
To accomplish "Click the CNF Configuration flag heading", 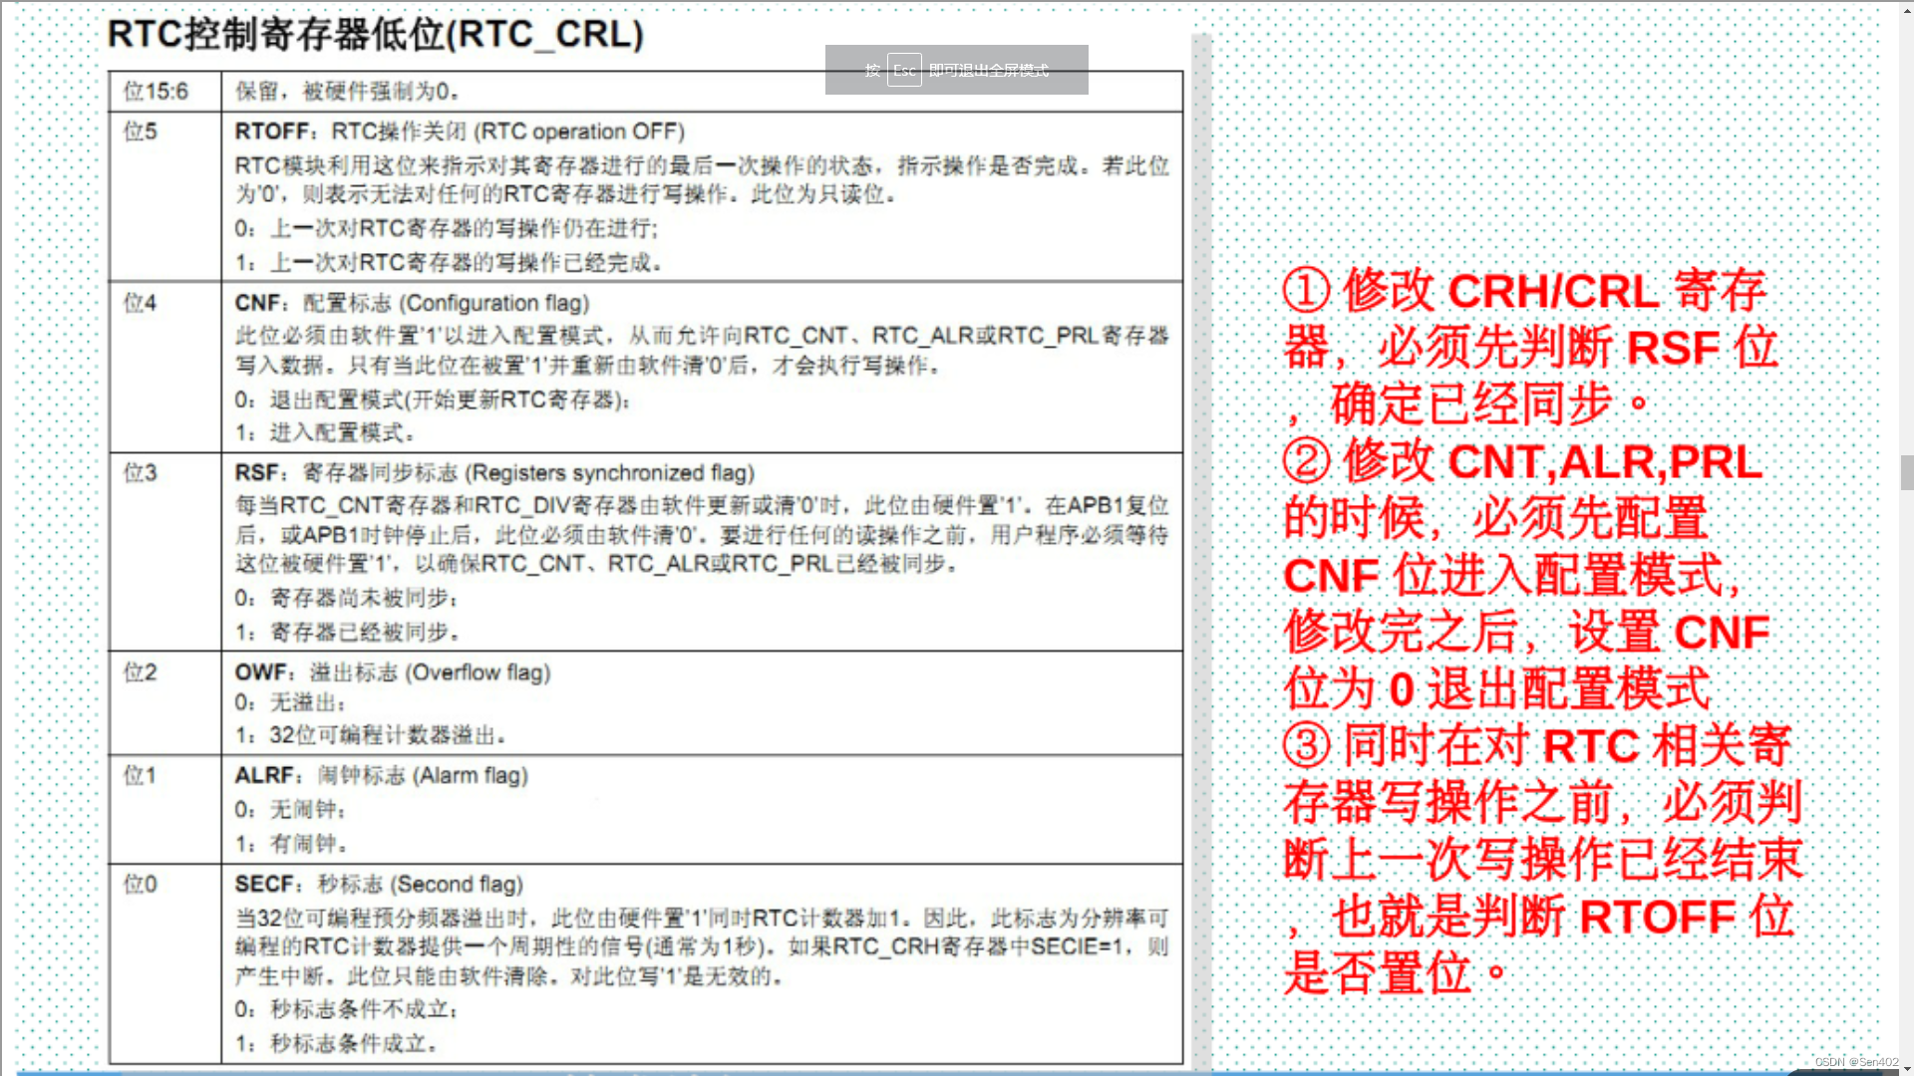I will point(412,303).
